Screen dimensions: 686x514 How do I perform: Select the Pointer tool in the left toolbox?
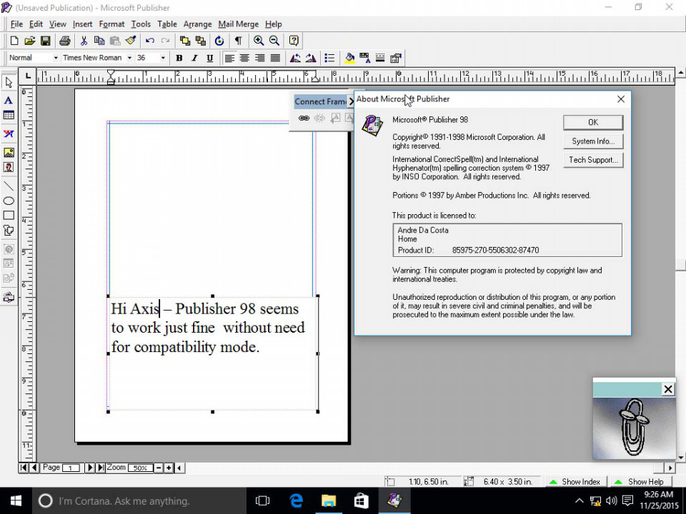(9, 83)
